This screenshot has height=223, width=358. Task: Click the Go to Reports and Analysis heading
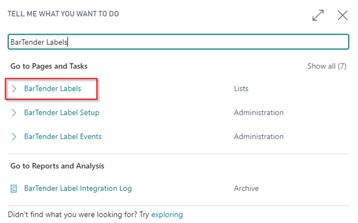coord(57,166)
